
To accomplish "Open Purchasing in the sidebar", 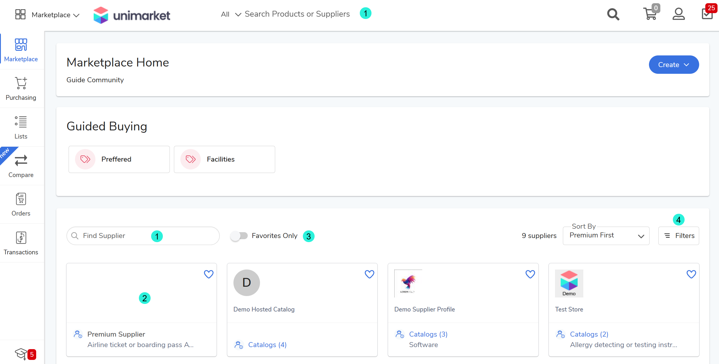I will pos(21,89).
